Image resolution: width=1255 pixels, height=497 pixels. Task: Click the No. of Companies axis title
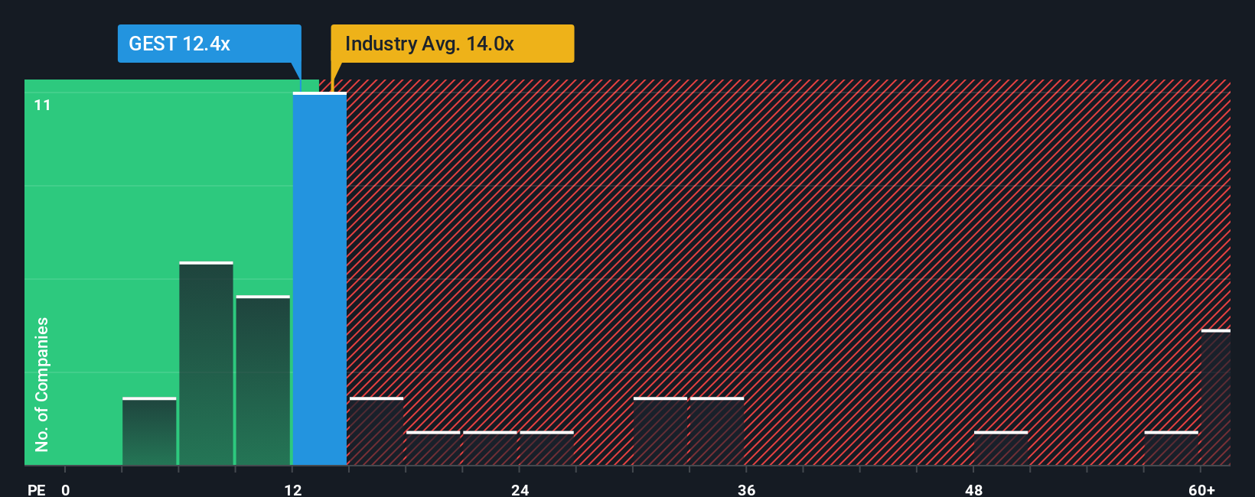point(42,384)
